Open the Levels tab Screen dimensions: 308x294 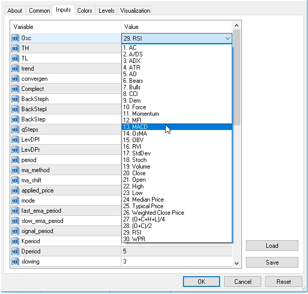(107, 10)
